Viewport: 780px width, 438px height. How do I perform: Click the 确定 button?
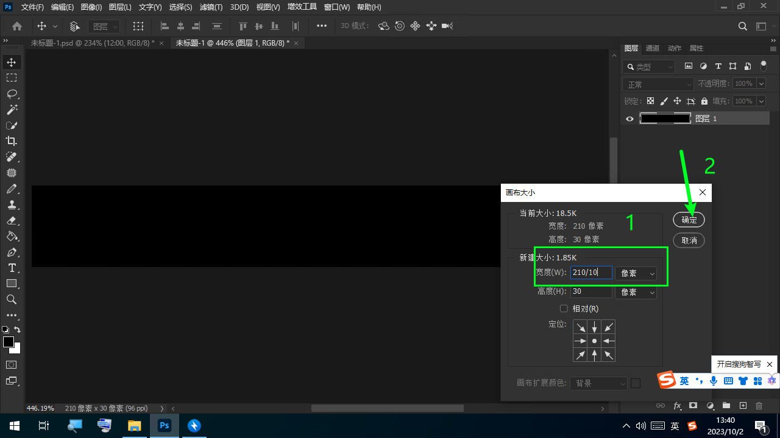point(689,220)
